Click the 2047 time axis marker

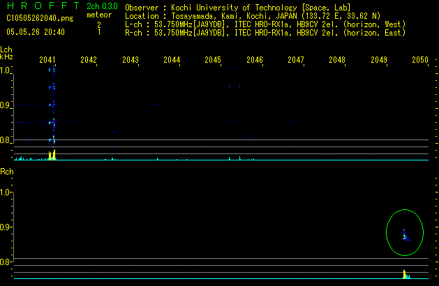(x=296, y=60)
